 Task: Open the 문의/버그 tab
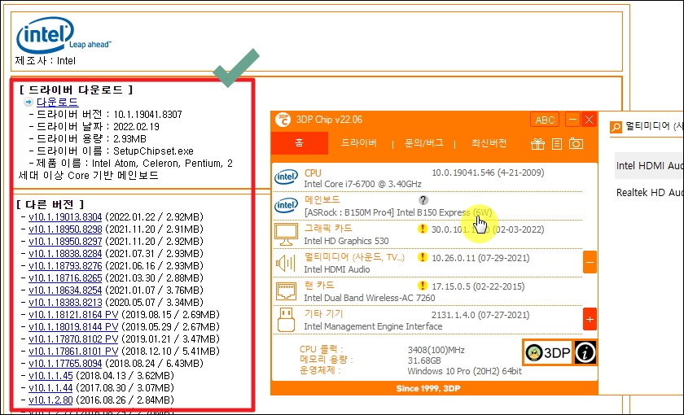click(423, 143)
